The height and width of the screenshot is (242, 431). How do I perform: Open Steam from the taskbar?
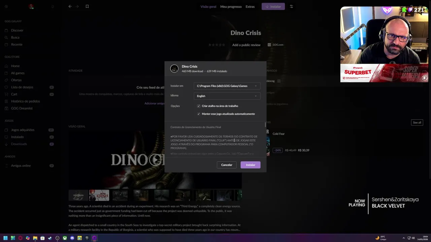(x=50, y=238)
